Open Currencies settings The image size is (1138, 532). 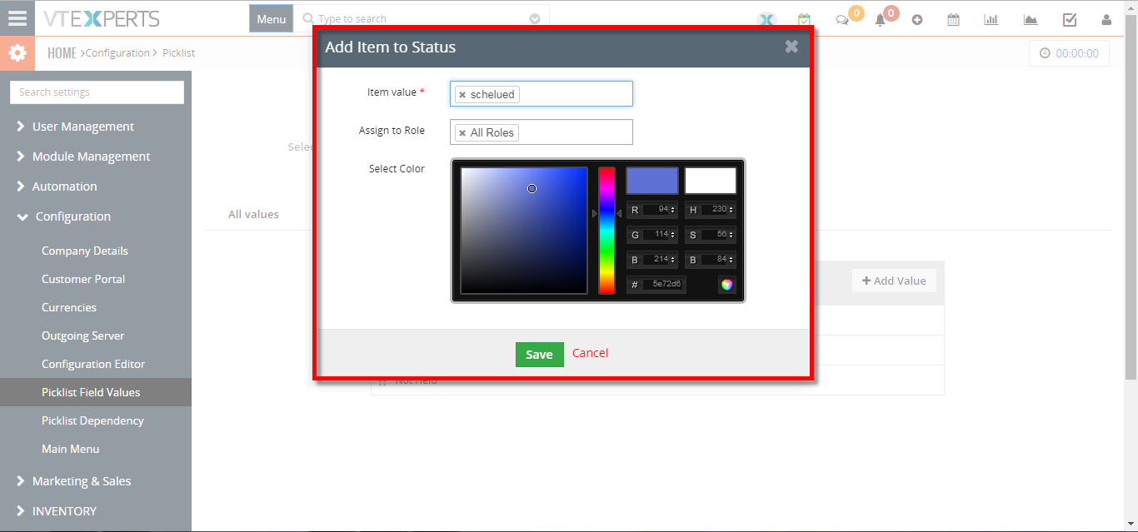pos(69,307)
